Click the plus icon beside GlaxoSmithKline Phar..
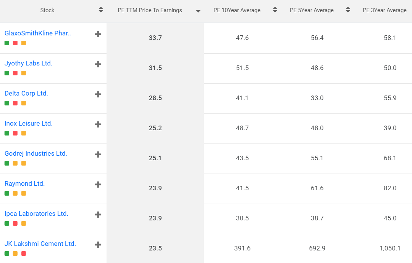The image size is (412, 263). (98, 34)
